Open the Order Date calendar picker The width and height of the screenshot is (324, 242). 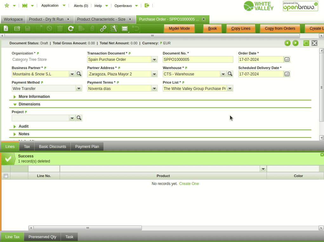287,59
